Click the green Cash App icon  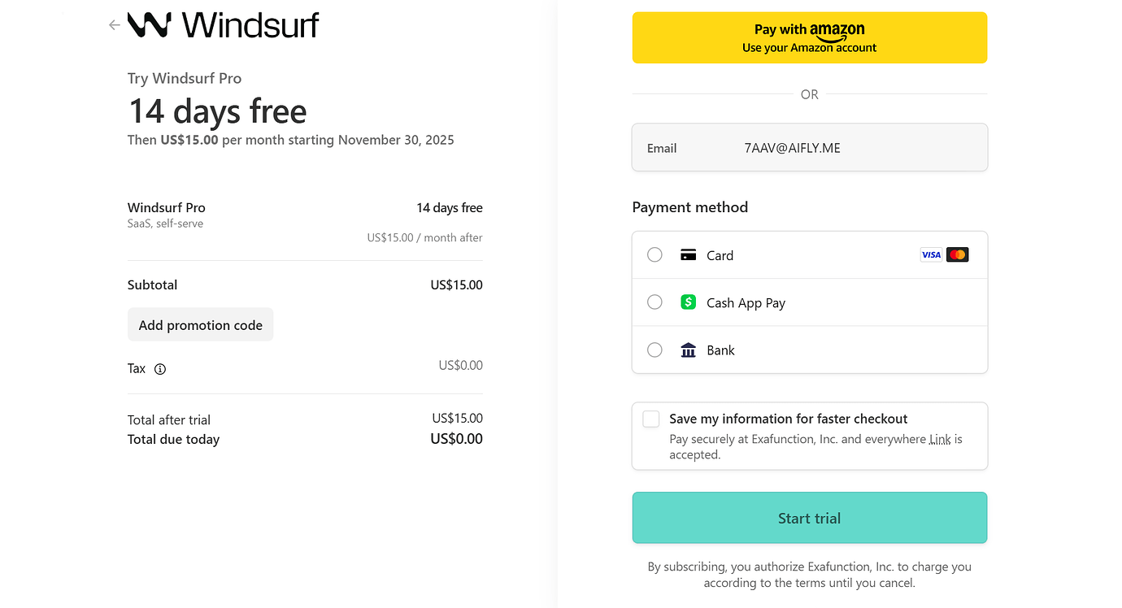pos(688,302)
